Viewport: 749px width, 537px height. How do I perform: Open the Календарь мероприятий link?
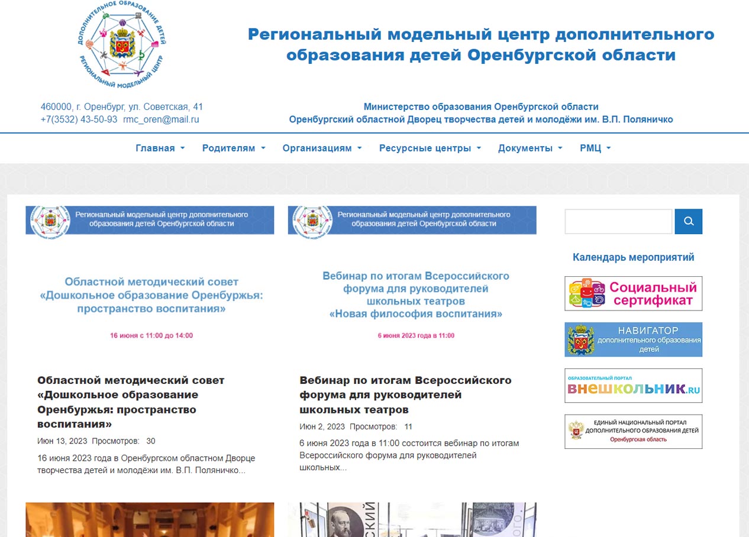pos(633,257)
